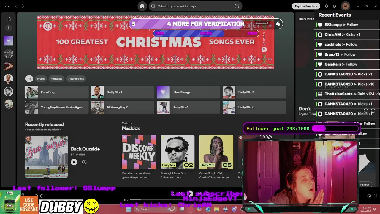The height and width of the screenshot is (214, 380).
Task: Toggle full screen player icon
Action: coord(376,196)
